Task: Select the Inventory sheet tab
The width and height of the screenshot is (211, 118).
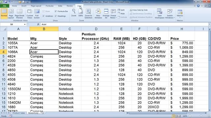Action: [33, 113]
